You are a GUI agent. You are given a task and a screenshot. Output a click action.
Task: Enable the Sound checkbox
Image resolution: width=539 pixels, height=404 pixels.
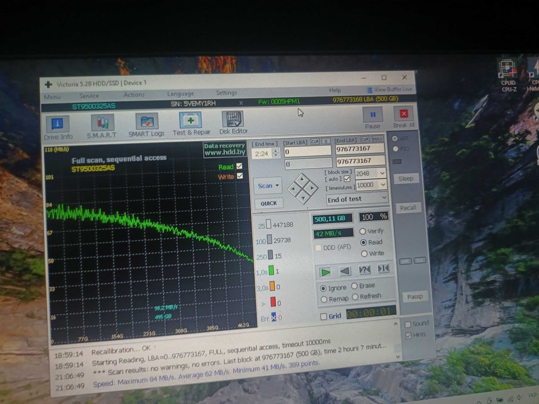click(x=408, y=324)
